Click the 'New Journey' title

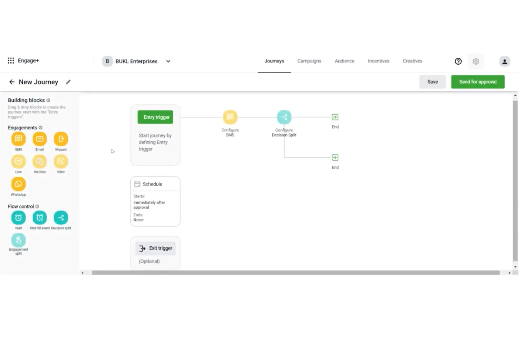(x=38, y=82)
